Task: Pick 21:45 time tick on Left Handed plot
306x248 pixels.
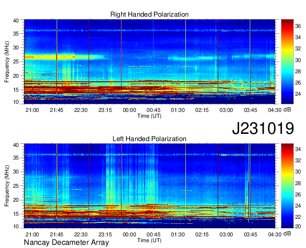Action: tap(57, 235)
